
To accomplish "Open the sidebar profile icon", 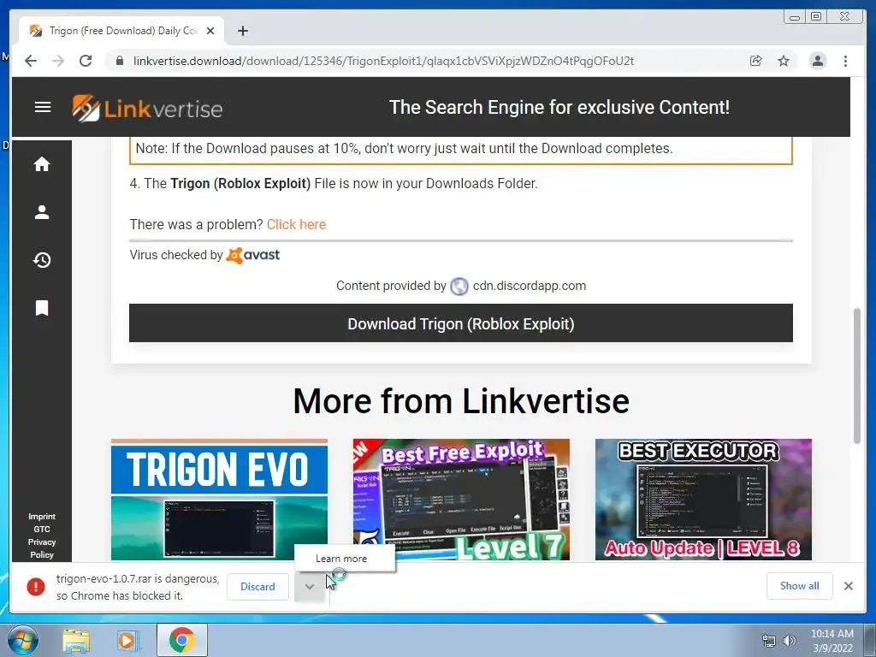I will pyautogui.click(x=42, y=212).
